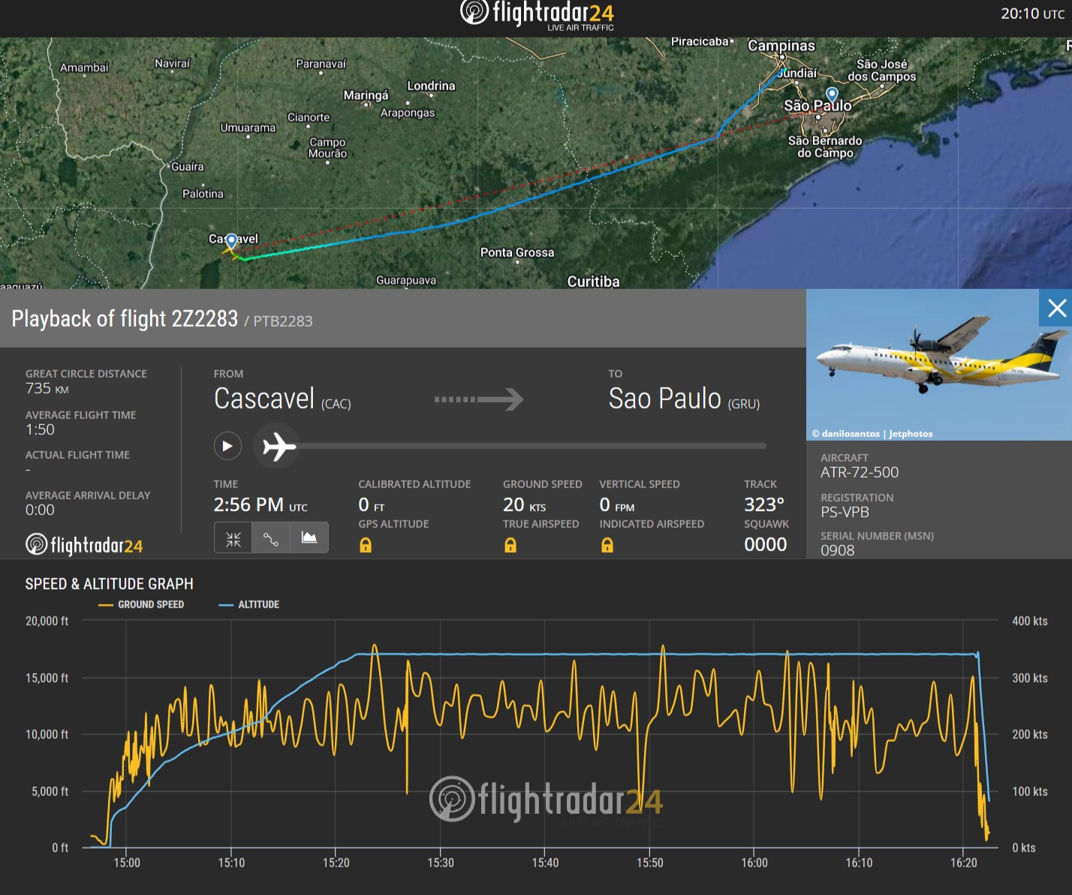Click the callsign PTB2283

coord(282,321)
